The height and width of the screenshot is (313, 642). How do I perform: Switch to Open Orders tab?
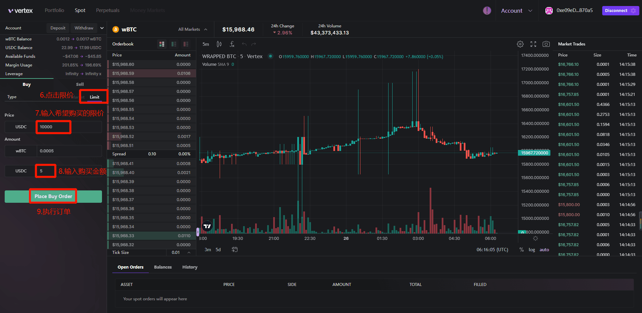click(130, 267)
